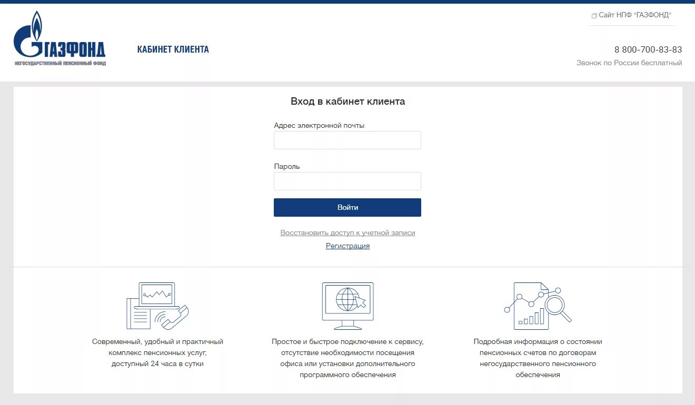The width and height of the screenshot is (695, 405).
Task: Open the external link icon beside Сайт НПФ
Action: point(594,16)
